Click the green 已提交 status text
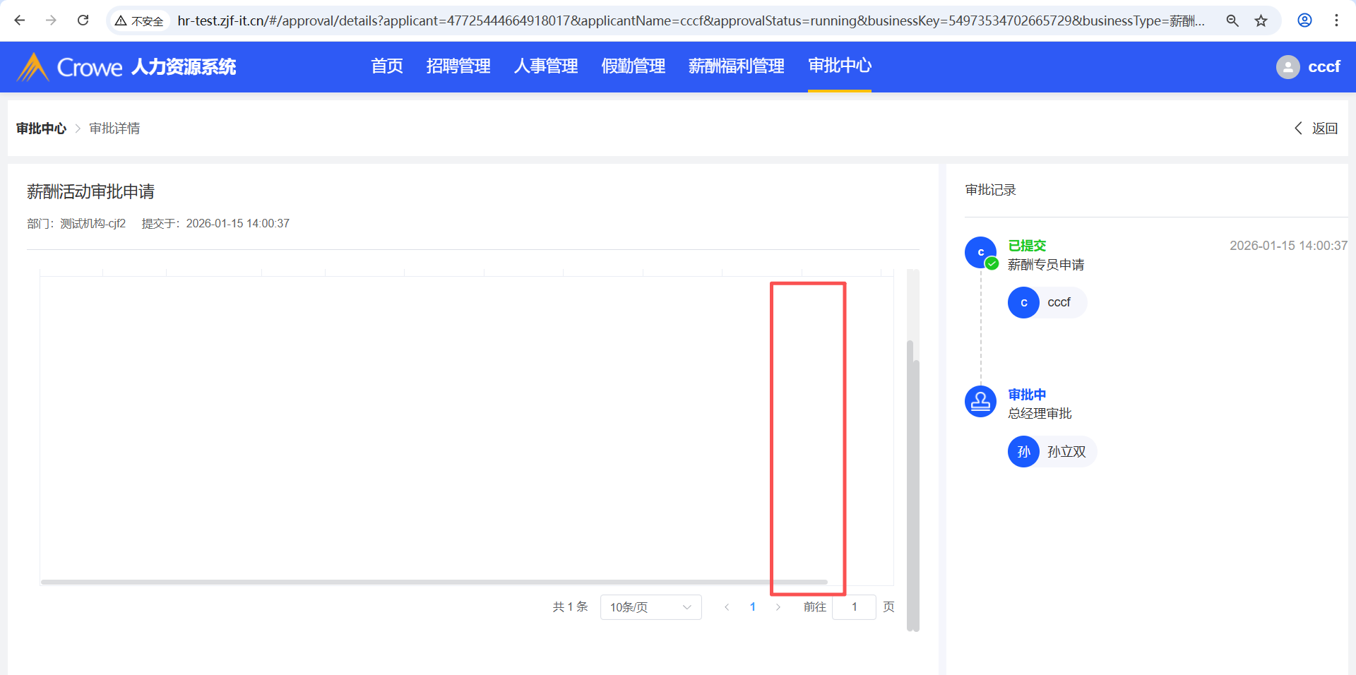Screen dimensions: 1356x675 point(1027,246)
